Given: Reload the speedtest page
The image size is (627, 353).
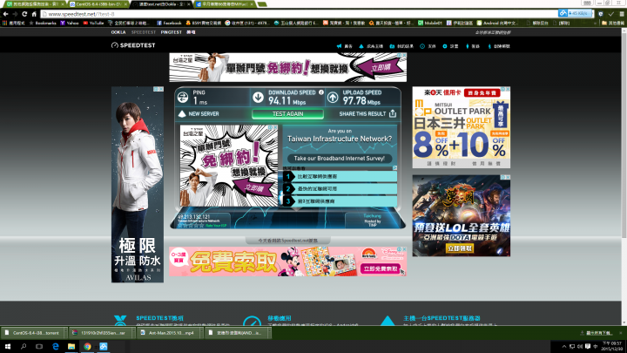Looking at the screenshot, I should click(x=24, y=14).
